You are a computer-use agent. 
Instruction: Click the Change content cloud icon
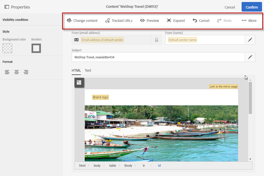coord(69,21)
